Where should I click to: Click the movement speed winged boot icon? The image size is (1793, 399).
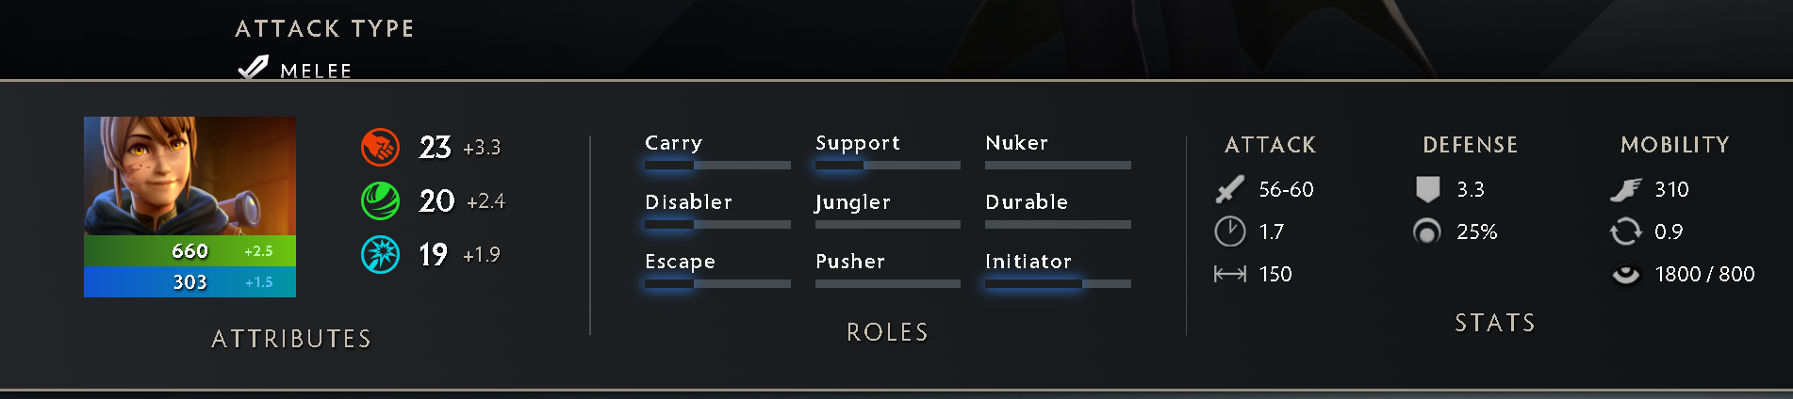coord(1625,189)
